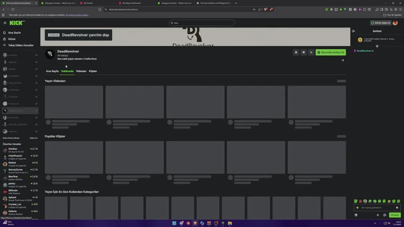Click the shop icon below message box
Image resolution: width=404 pixels, height=227 pixels.
(x=356, y=215)
